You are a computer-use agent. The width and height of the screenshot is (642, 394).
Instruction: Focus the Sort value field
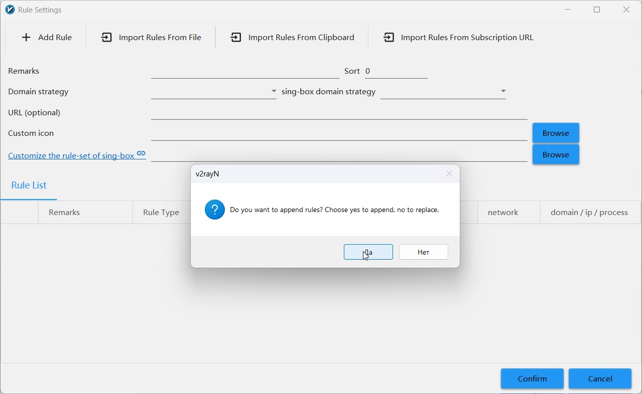coord(396,71)
